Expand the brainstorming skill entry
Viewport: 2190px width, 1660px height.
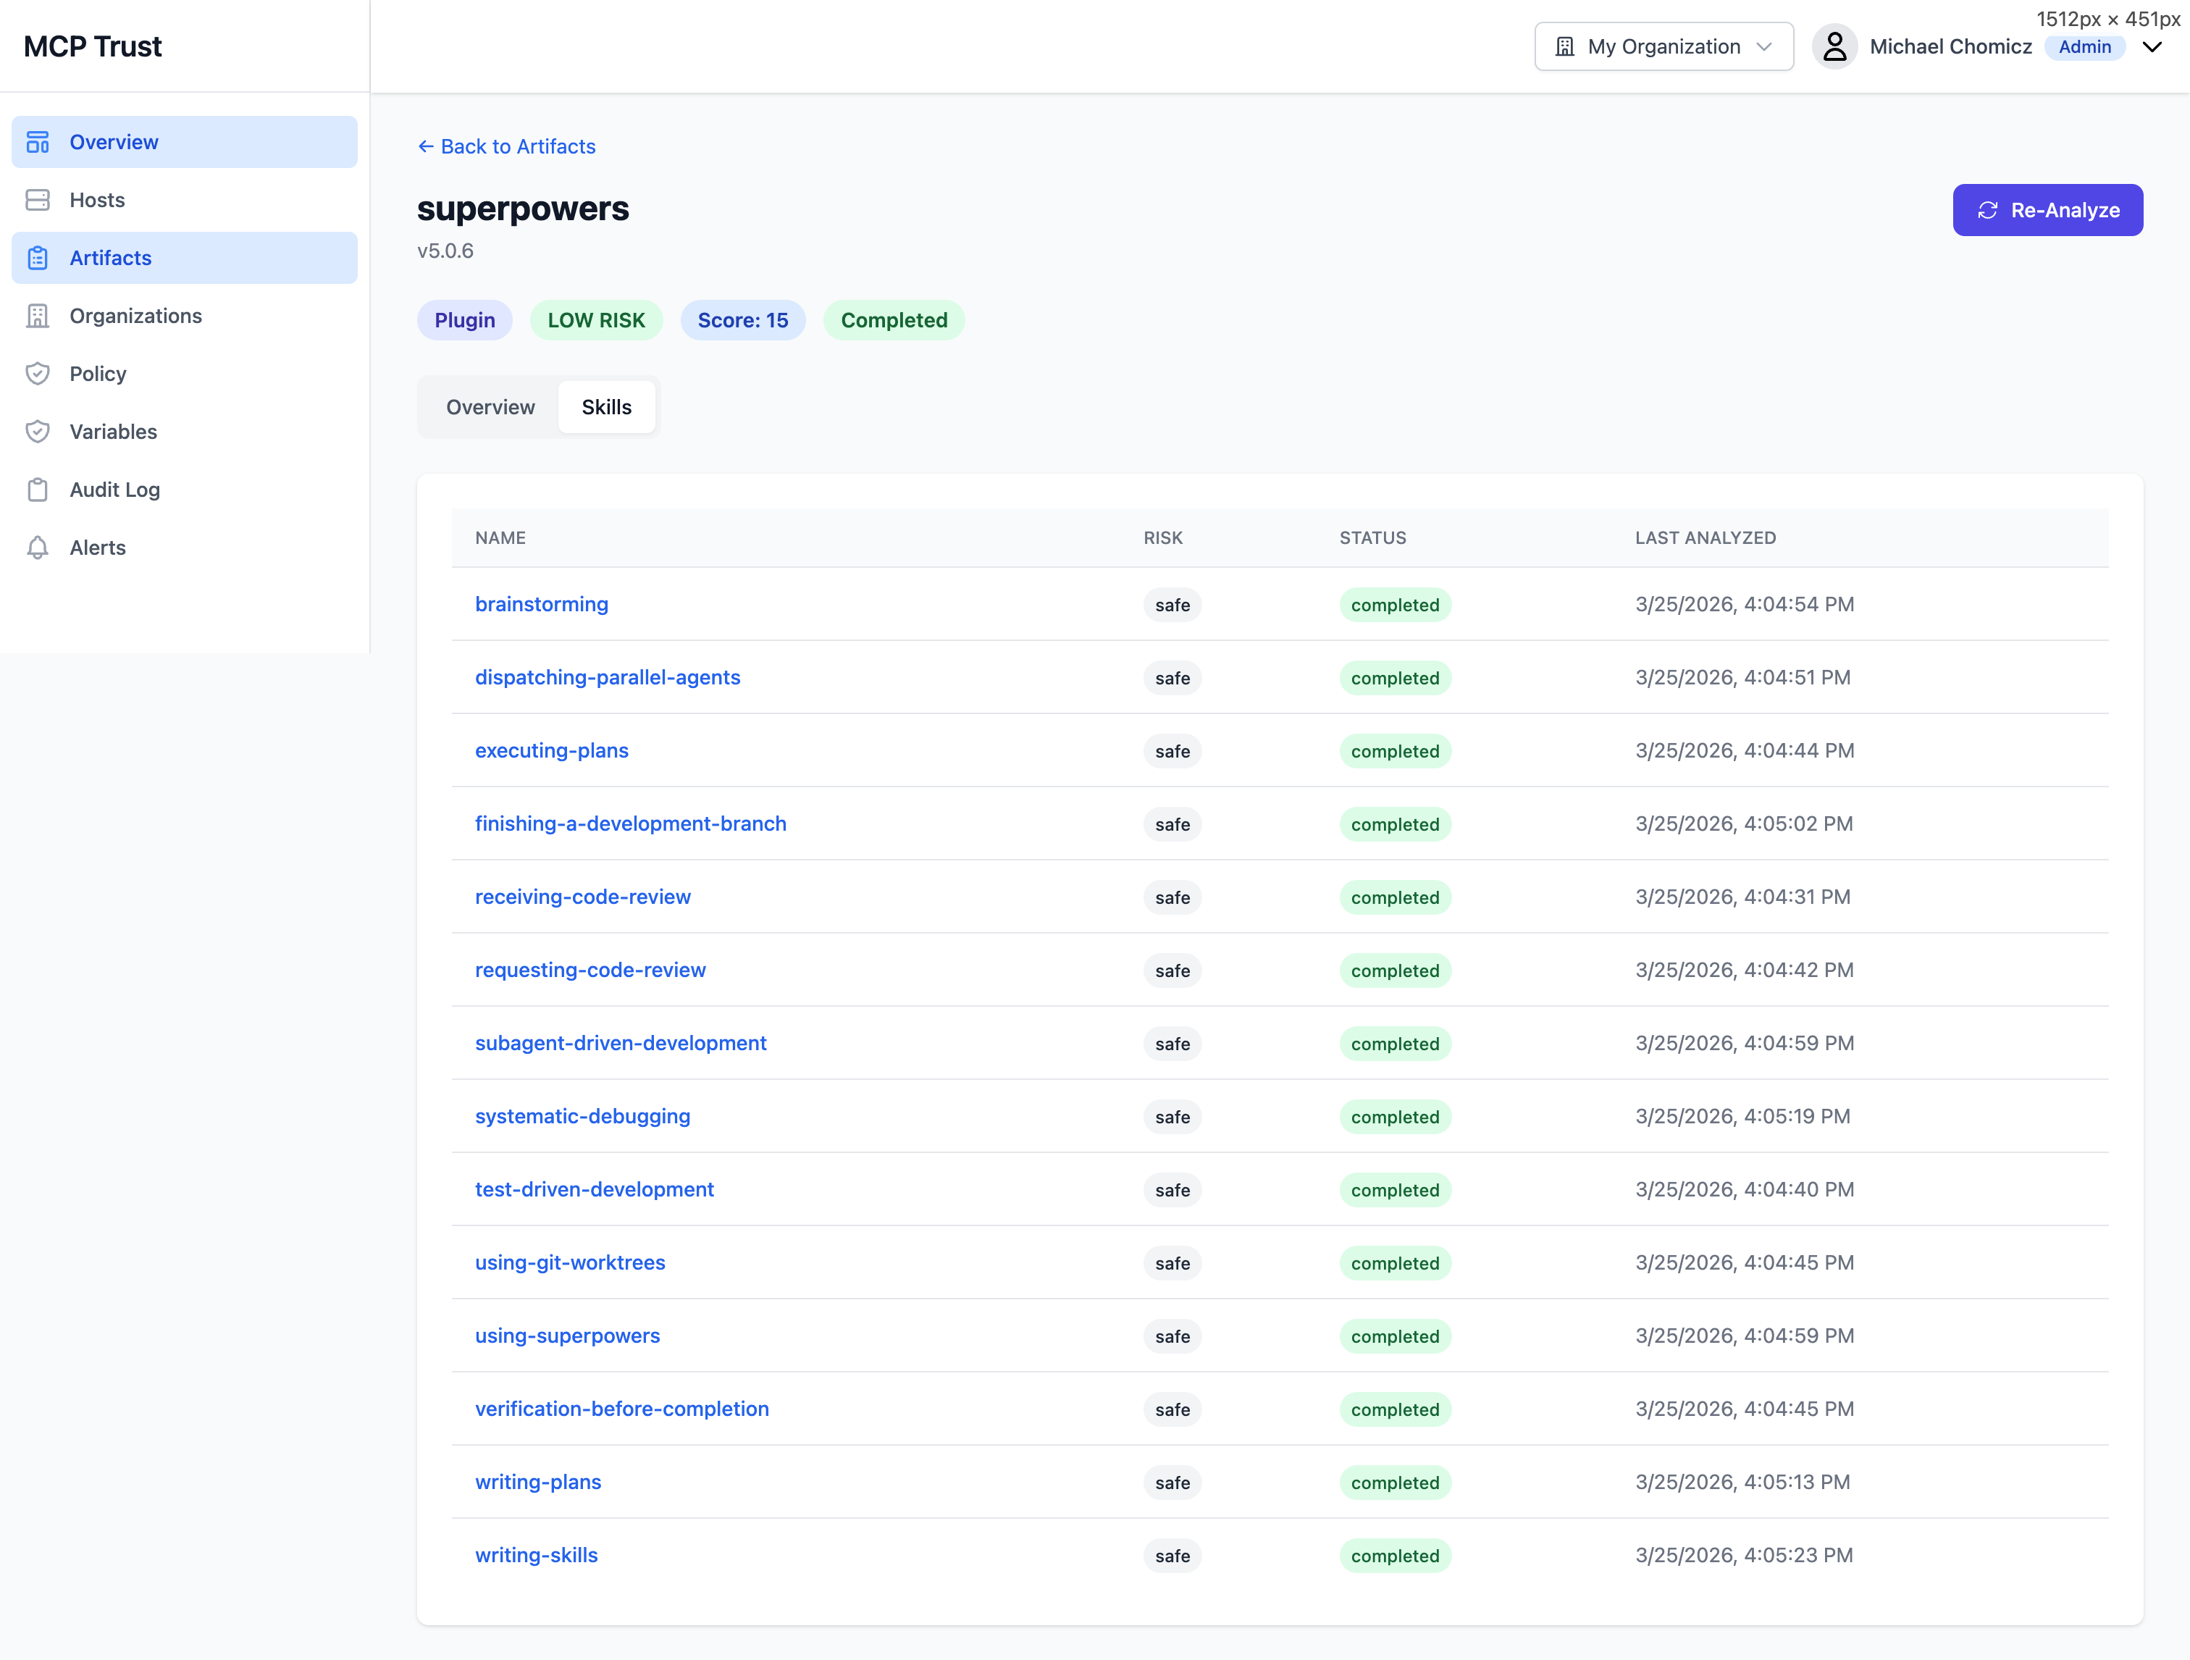point(542,604)
